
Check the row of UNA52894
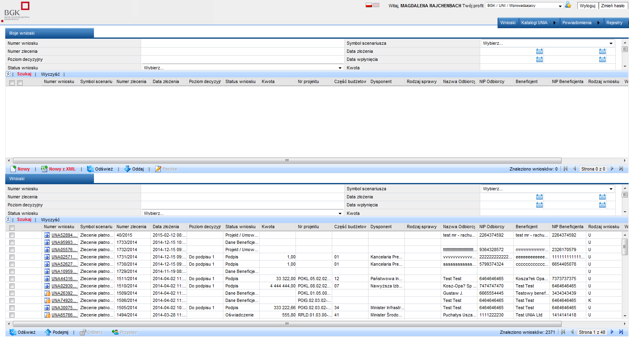coord(12,235)
